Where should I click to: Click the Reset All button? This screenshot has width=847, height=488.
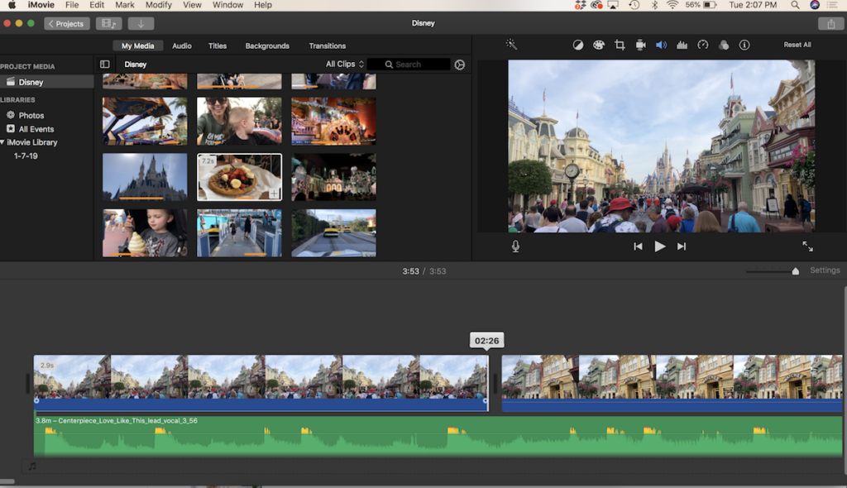pos(797,45)
